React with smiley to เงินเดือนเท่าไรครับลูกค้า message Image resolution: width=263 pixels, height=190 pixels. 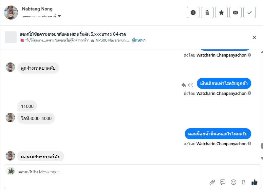191,85
